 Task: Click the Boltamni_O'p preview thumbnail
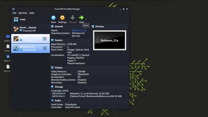point(110,40)
